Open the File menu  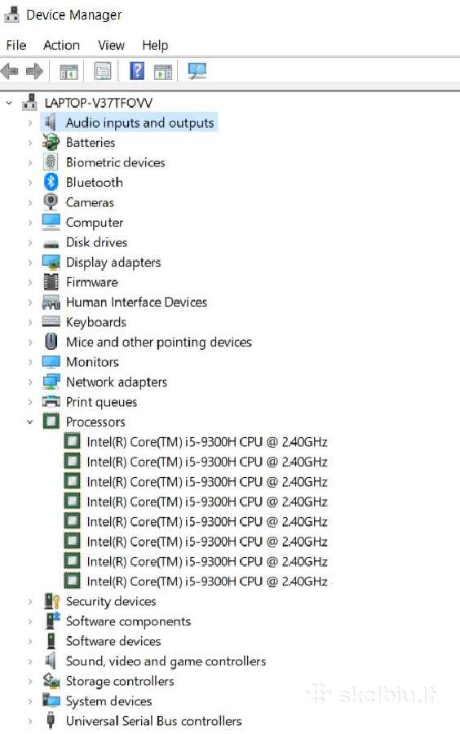(16, 45)
